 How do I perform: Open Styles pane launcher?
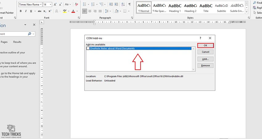249,18
